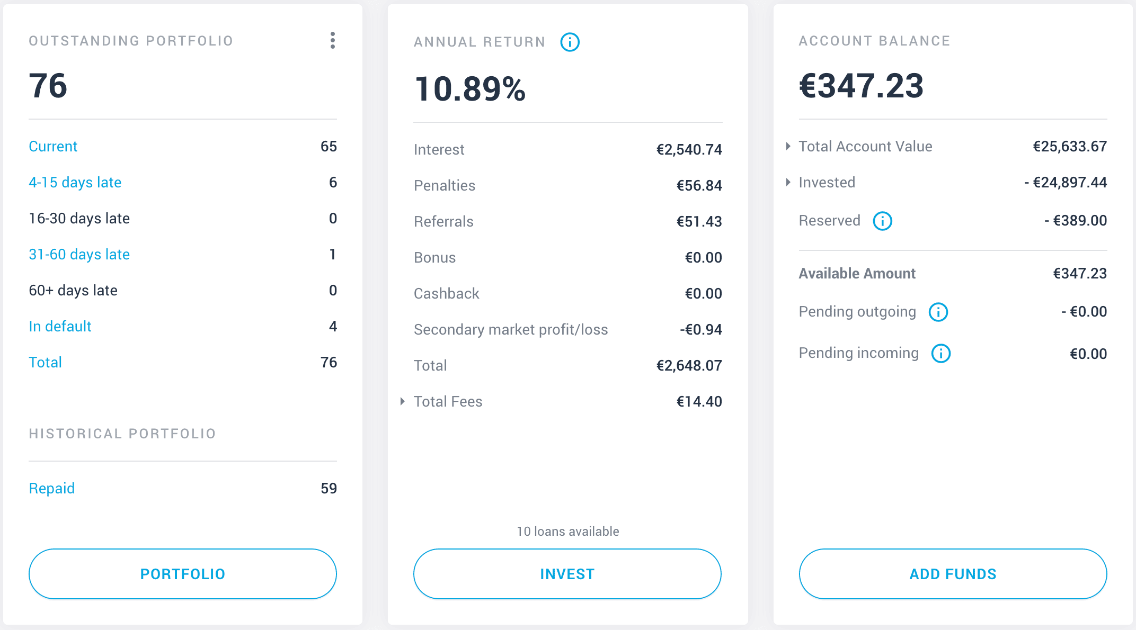Expand Total Account Value details
The height and width of the screenshot is (630, 1136).
(x=788, y=146)
